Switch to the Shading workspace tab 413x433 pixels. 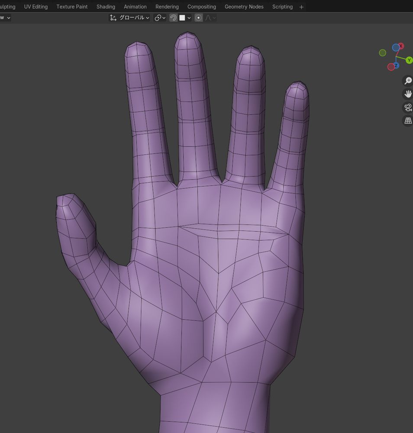(106, 6)
